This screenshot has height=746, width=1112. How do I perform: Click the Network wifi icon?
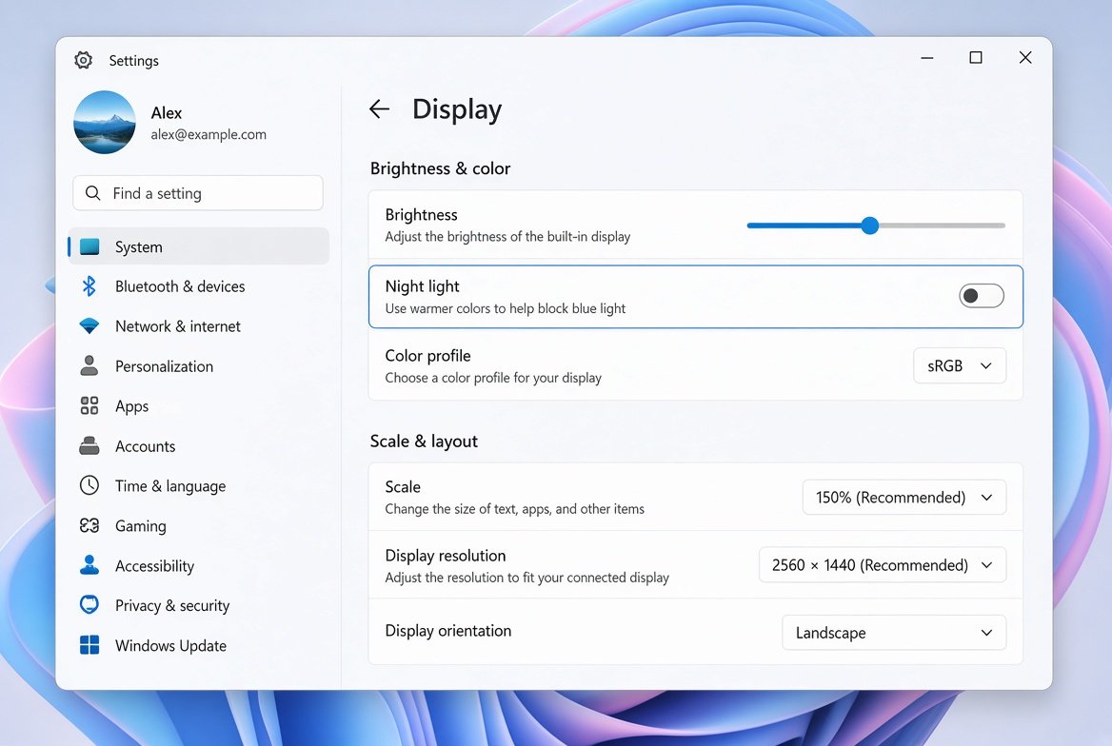tap(89, 326)
